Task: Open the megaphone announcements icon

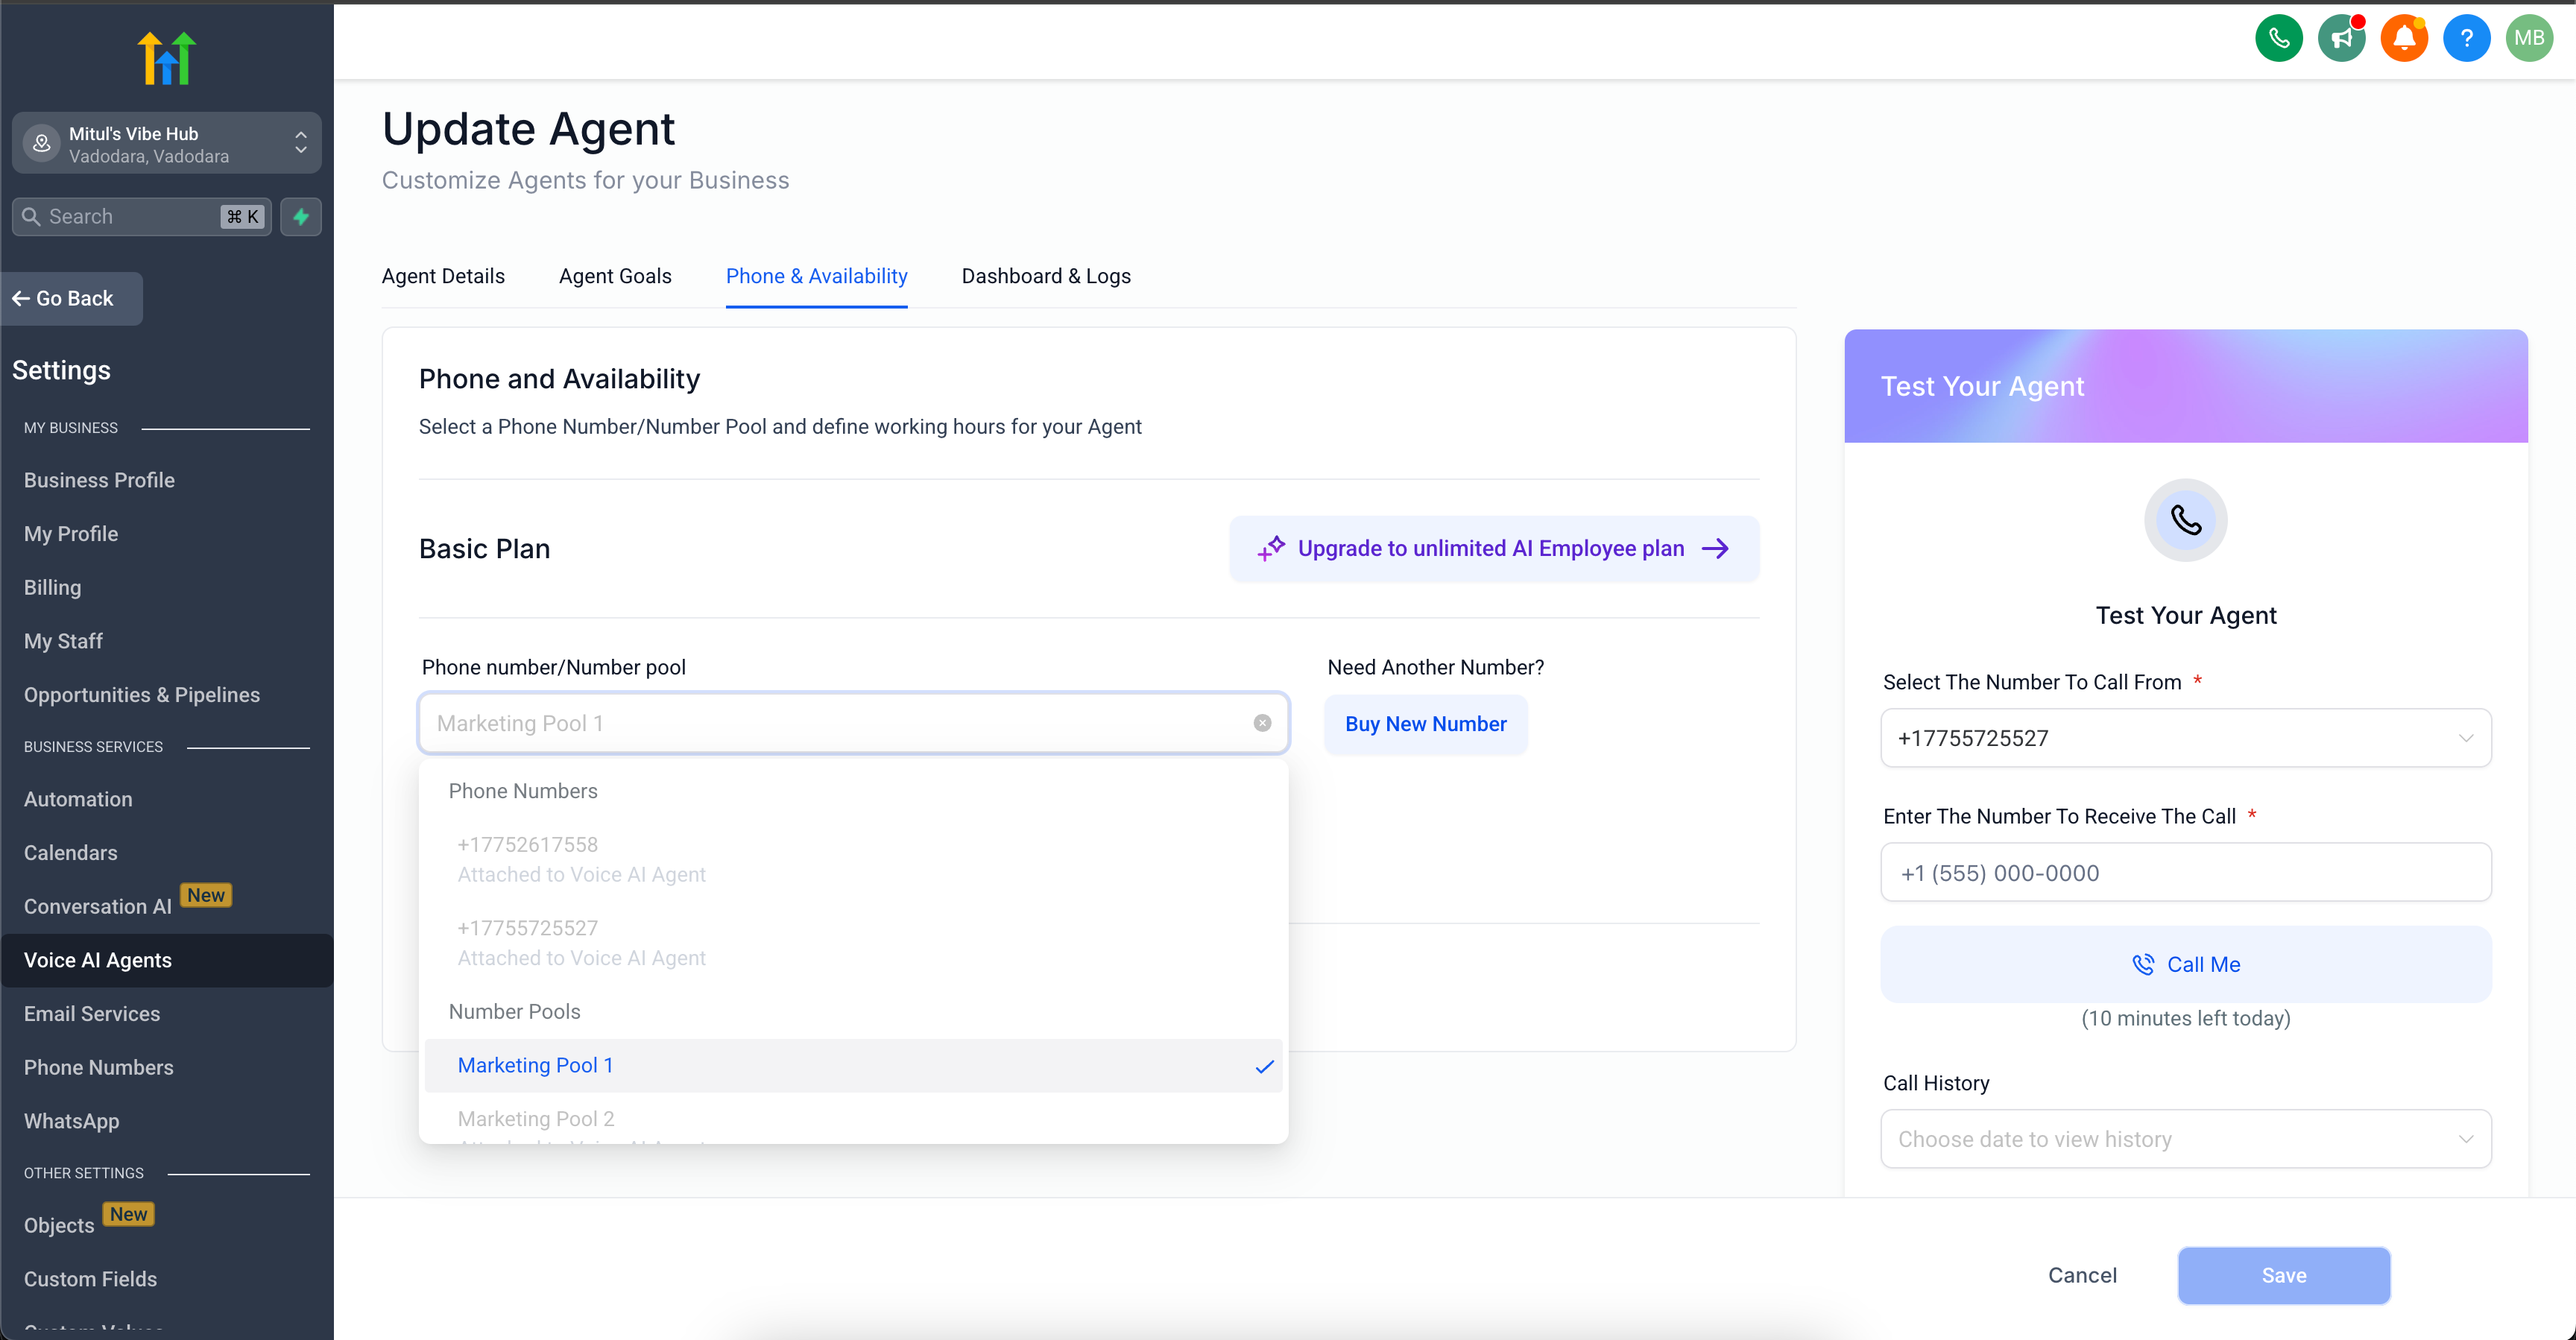Action: click(x=2341, y=38)
